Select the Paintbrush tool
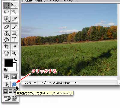Viewport: 120px width, 108px height. coord(14,27)
